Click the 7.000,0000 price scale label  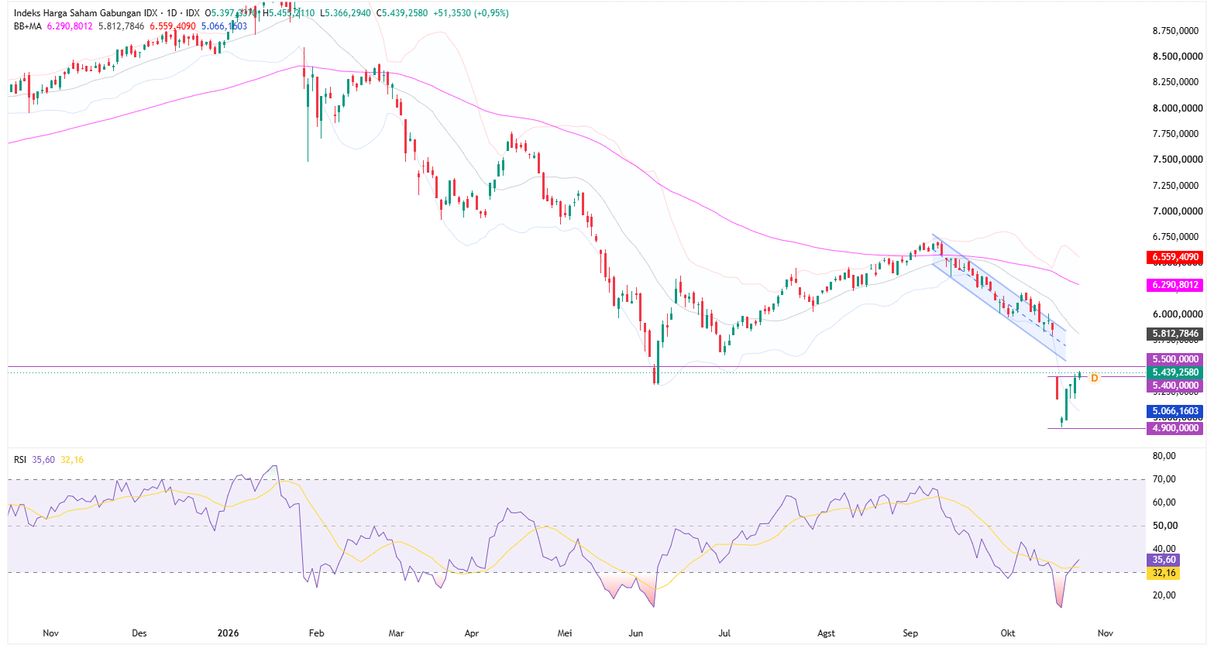tap(1178, 211)
